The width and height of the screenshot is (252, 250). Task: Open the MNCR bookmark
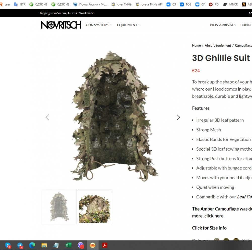(231, 4)
